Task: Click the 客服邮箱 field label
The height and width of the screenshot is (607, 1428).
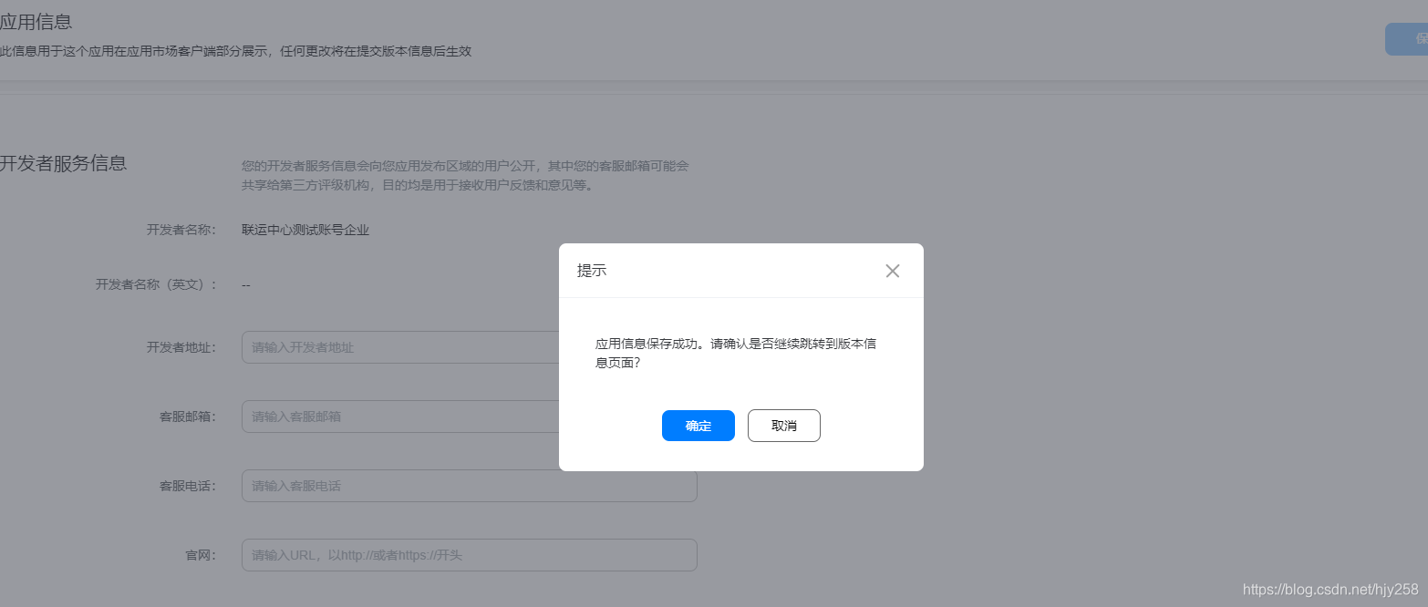Action: click(188, 417)
